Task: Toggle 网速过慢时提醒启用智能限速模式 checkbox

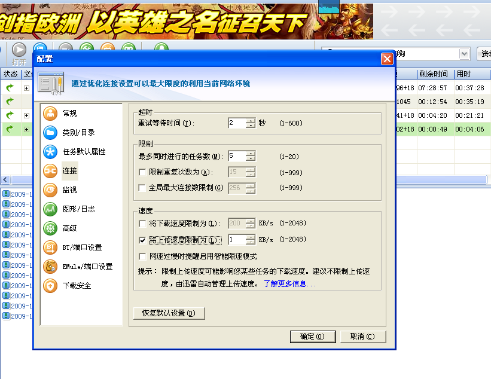Action: (142, 256)
